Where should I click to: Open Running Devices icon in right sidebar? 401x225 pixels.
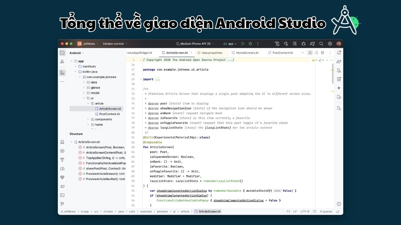pos(339,79)
